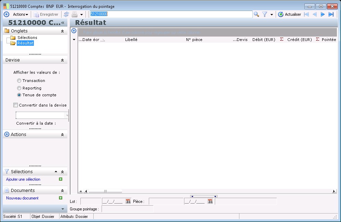Click the blue circle icon above the grid
This screenshot has height=222, width=341.
pos(74,31)
